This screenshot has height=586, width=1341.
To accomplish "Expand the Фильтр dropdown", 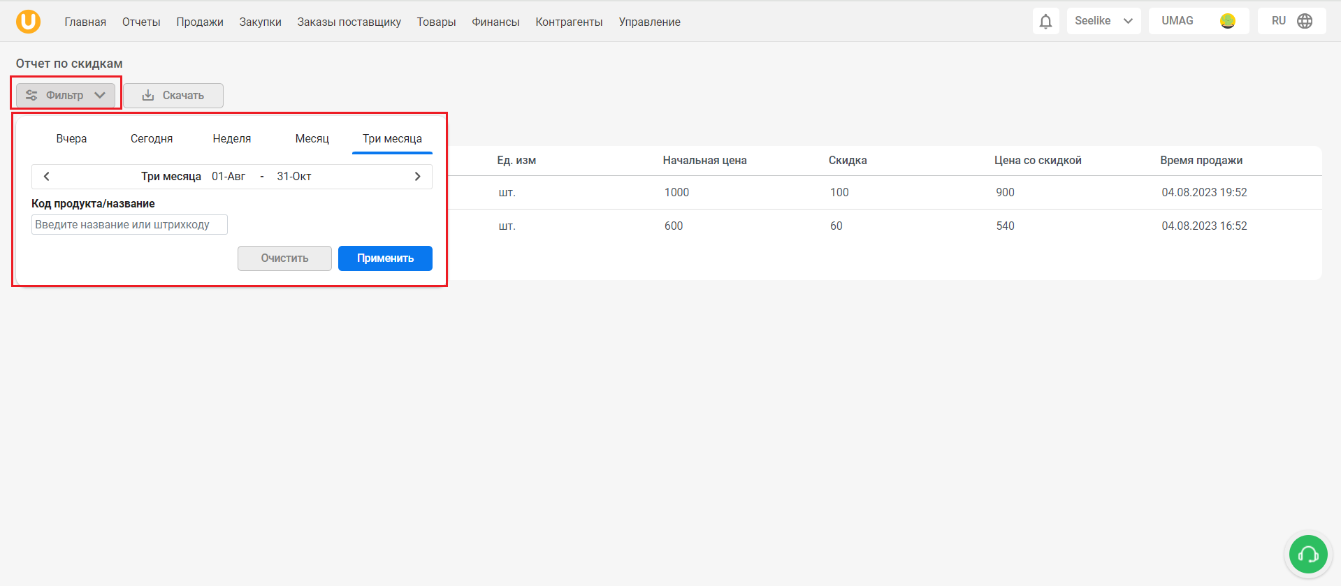I will tap(66, 96).
